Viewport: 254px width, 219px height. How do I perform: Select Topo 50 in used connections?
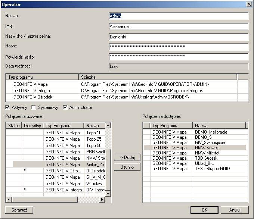click(x=55, y=145)
